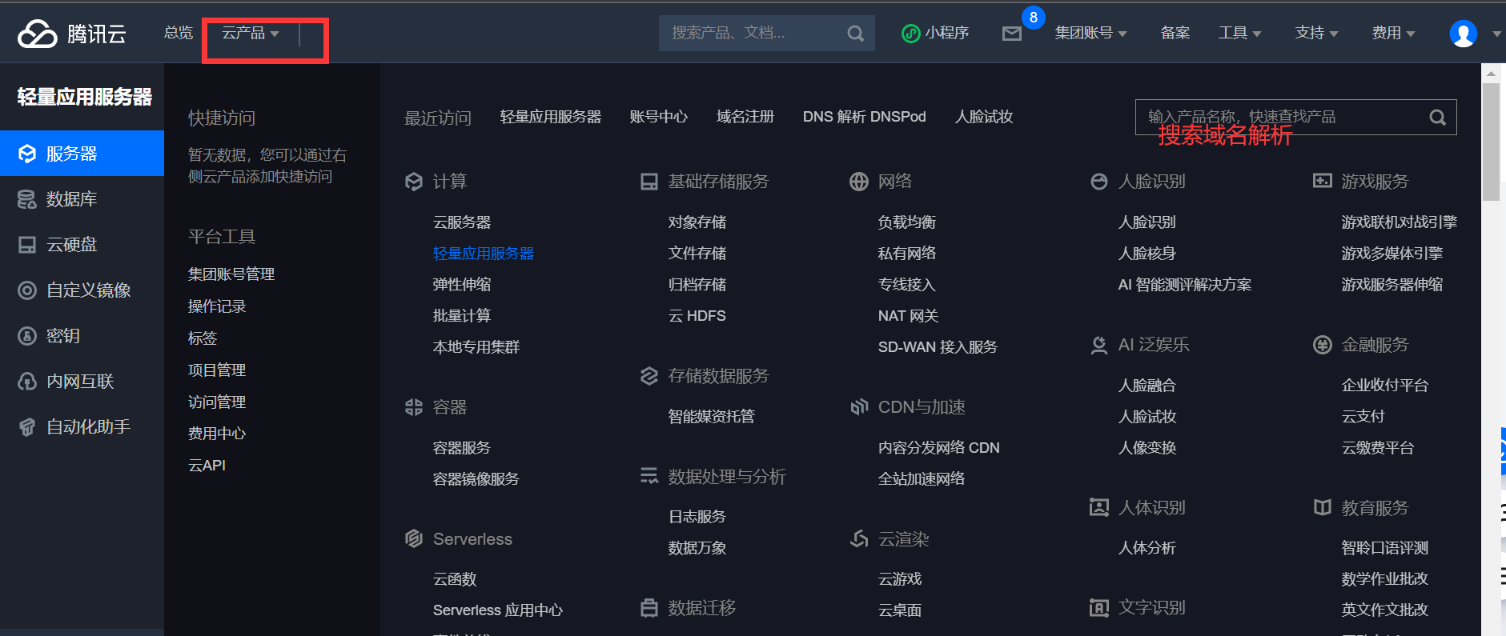
Task: Expand the 集团账号 dropdown
Action: (1090, 33)
